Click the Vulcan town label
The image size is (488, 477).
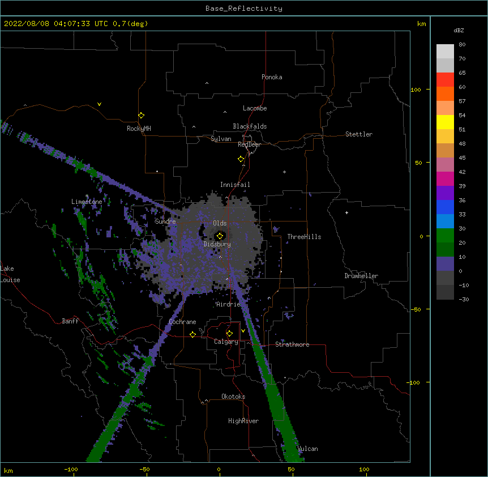pyautogui.click(x=308, y=449)
